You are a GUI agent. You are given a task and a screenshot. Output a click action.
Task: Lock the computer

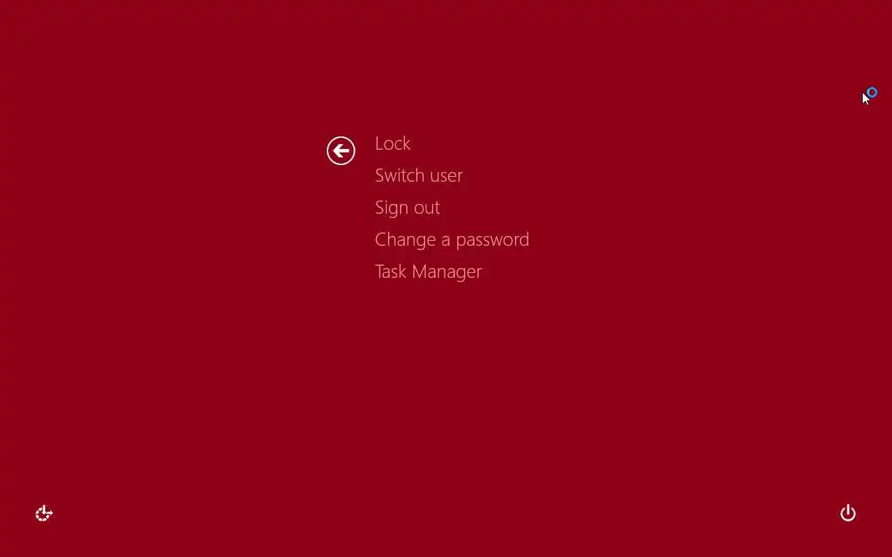pos(392,143)
